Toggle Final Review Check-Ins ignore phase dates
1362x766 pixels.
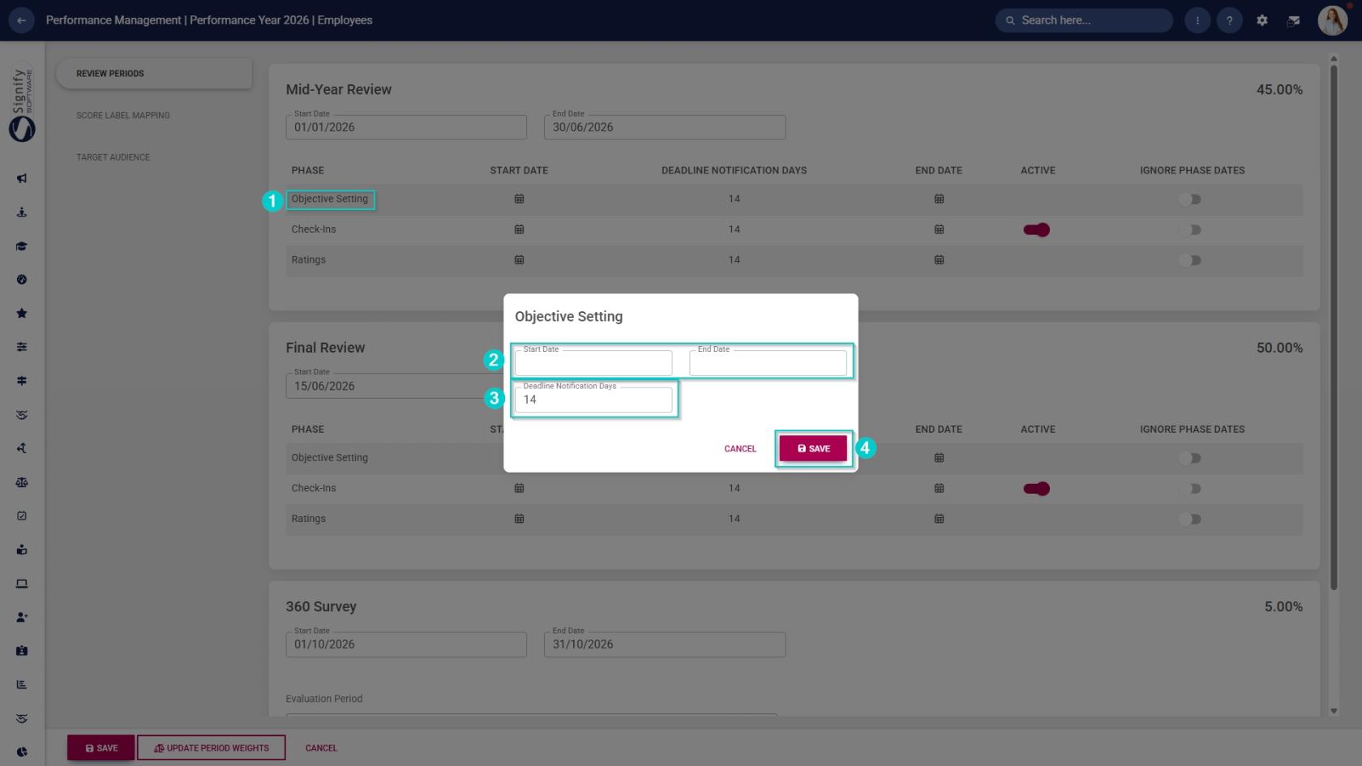1190,489
